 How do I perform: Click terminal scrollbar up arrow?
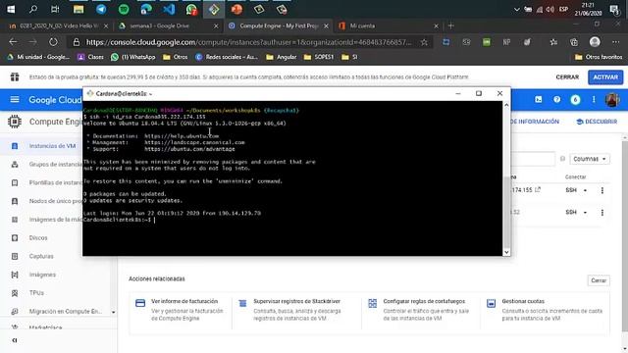point(506,105)
